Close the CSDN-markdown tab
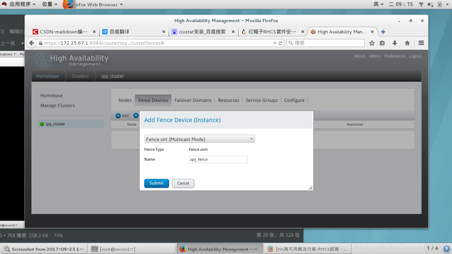452x254 pixels. [x=94, y=32]
